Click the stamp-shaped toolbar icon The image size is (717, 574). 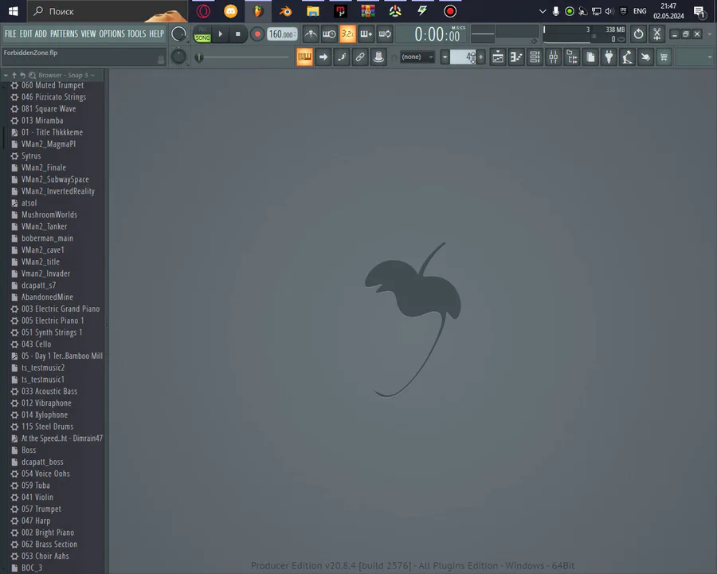pos(378,57)
